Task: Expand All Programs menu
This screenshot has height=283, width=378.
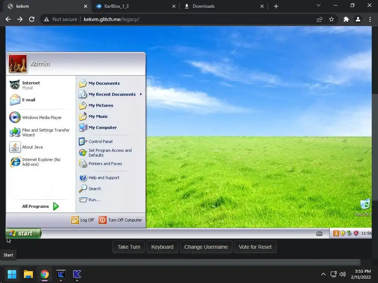Action: [41, 206]
